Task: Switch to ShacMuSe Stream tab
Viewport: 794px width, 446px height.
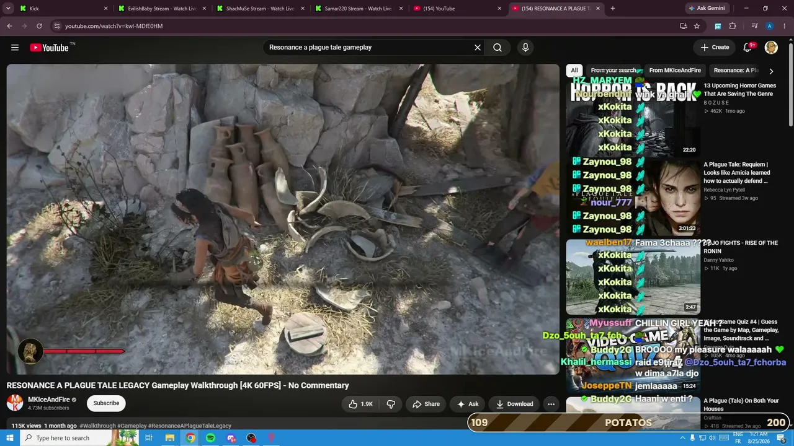Action: point(259,9)
